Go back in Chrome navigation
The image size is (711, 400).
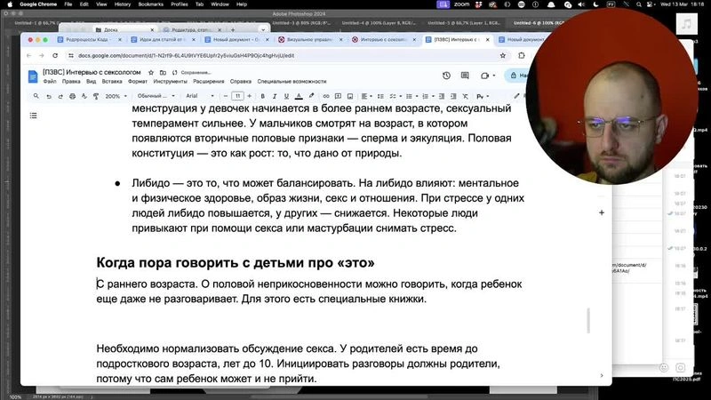[x=29, y=55]
